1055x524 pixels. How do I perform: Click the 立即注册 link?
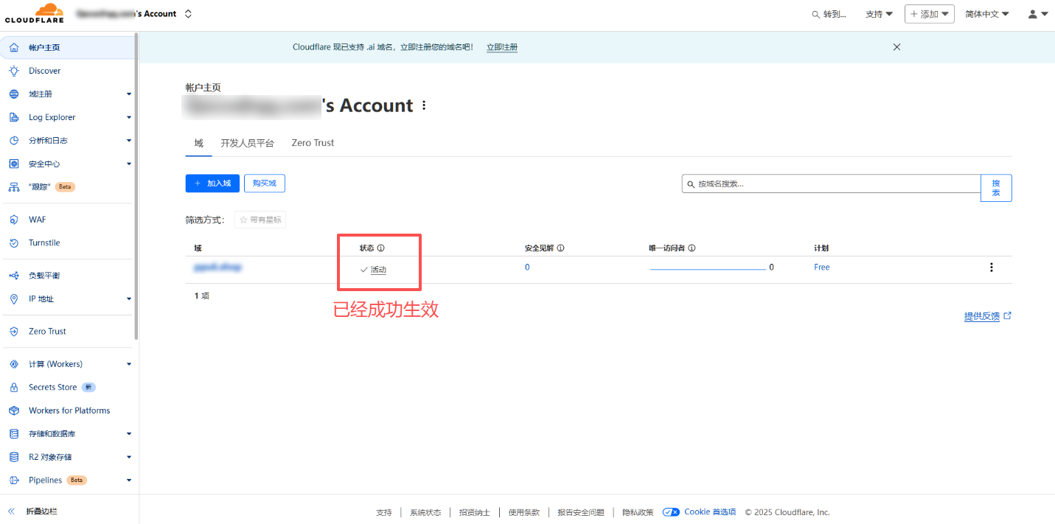502,47
